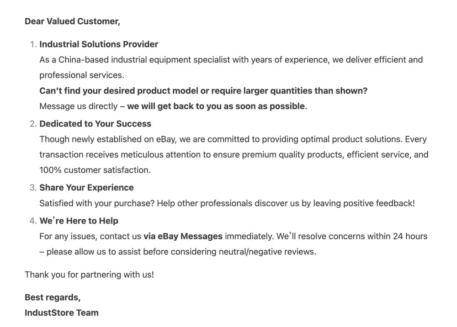Select the "Share Your Experience" heading
Screen dimensions: 457x327
click(x=86, y=188)
